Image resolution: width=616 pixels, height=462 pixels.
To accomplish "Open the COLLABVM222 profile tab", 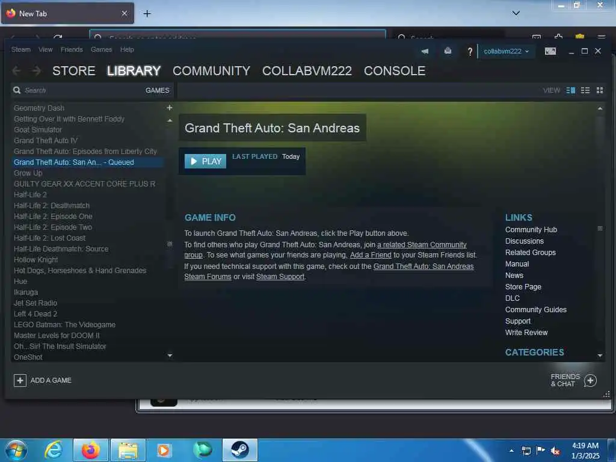I will (x=307, y=71).
